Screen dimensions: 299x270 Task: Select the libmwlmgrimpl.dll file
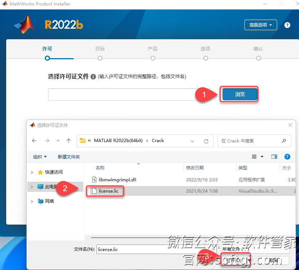click(x=117, y=180)
